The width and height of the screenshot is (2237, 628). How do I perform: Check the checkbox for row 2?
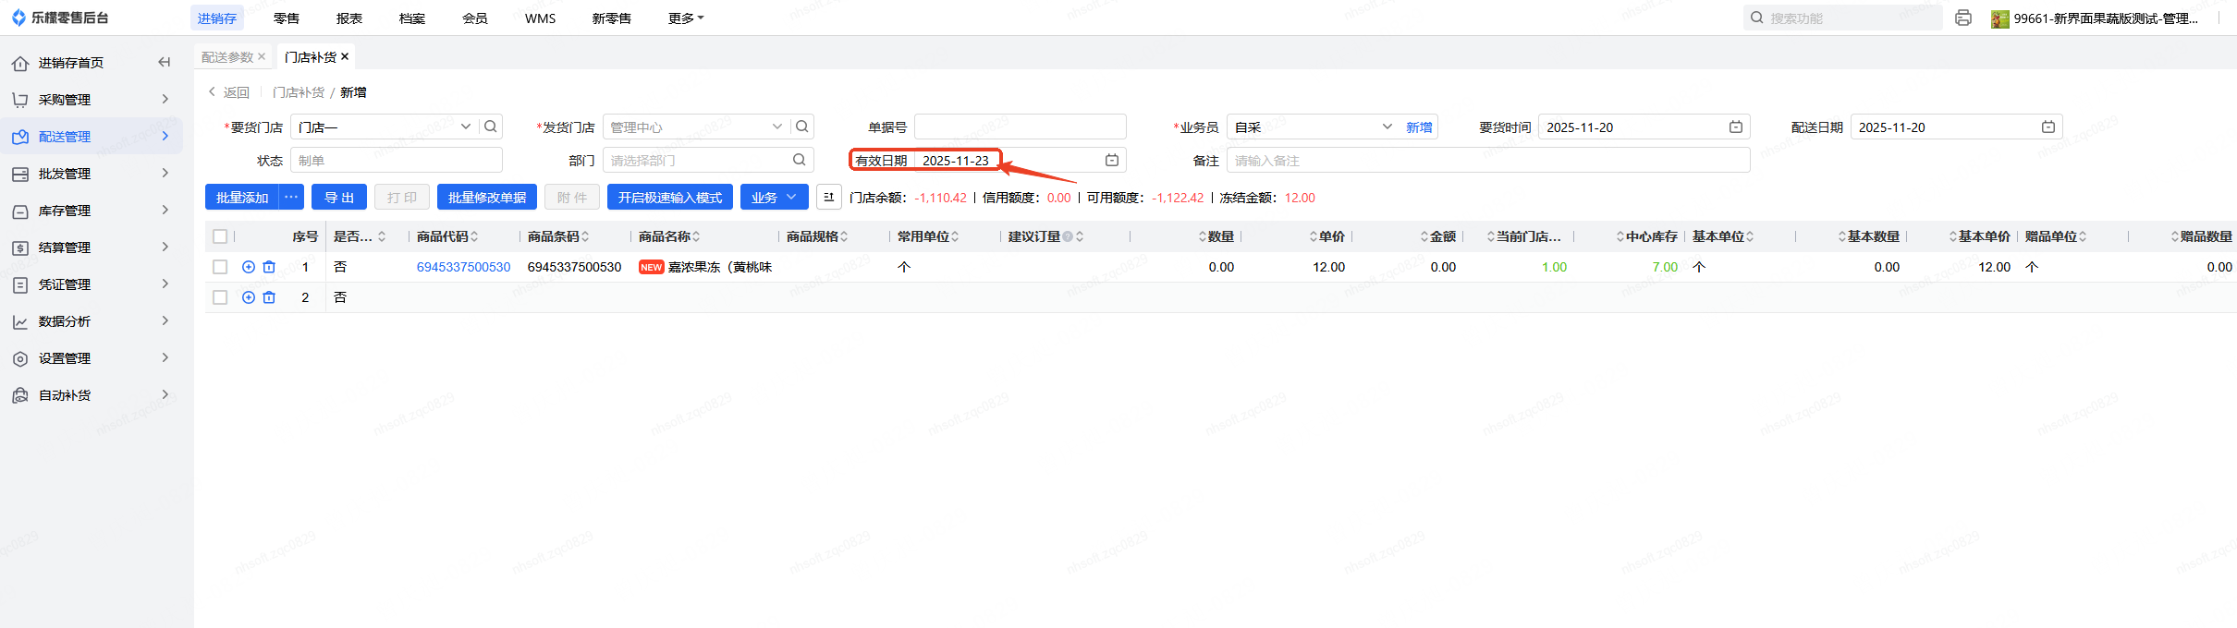[220, 297]
